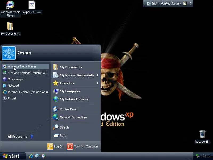Click the Owner user name
This screenshot has width=213, height=160.
[x=24, y=53]
